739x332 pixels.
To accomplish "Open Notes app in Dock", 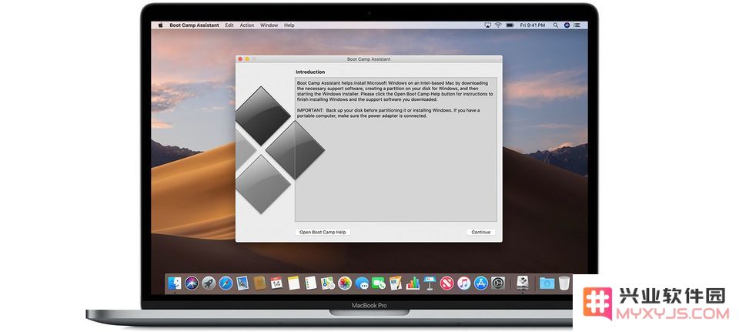I will click(x=293, y=283).
